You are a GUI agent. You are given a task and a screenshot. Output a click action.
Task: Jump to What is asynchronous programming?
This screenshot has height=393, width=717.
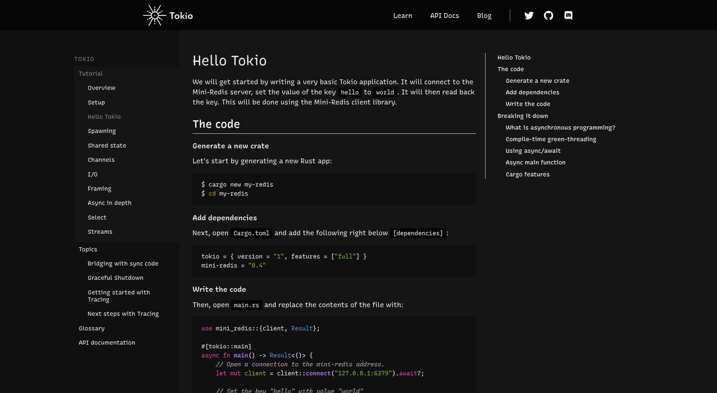pos(560,128)
